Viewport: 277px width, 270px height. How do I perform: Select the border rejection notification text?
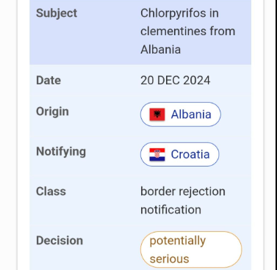point(183,200)
